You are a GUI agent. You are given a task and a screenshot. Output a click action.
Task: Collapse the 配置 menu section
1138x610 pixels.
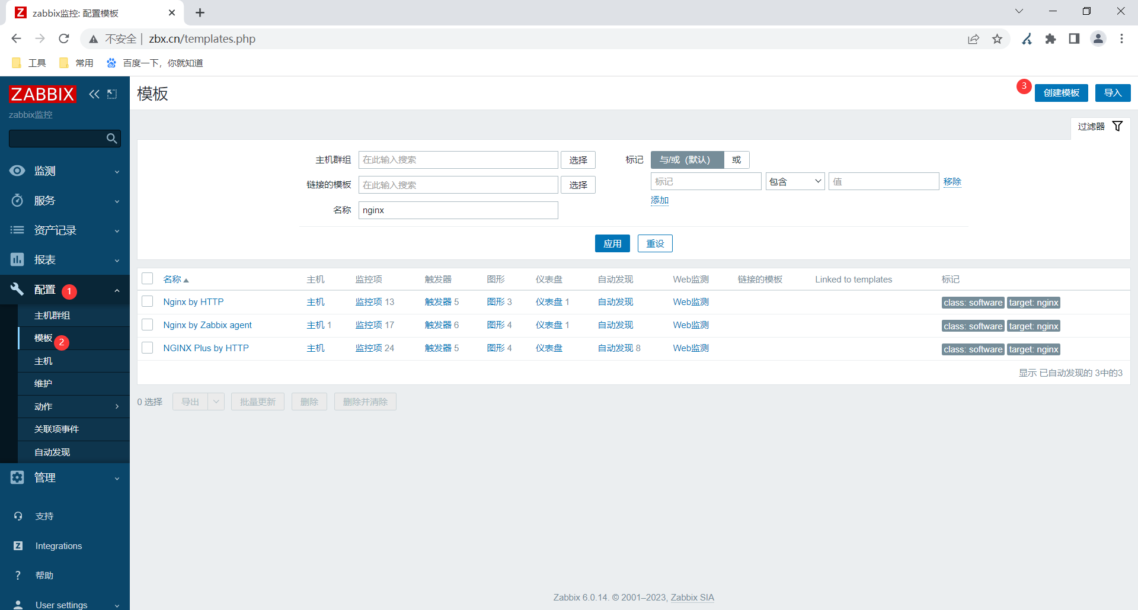65,289
